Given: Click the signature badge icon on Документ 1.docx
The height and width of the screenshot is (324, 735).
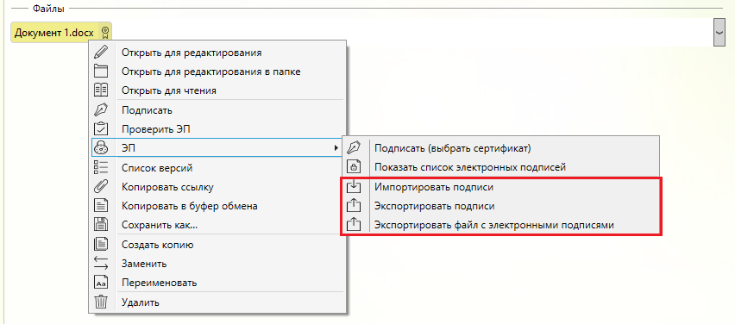Looking at the screenshot, I should (x=105, y=33).
